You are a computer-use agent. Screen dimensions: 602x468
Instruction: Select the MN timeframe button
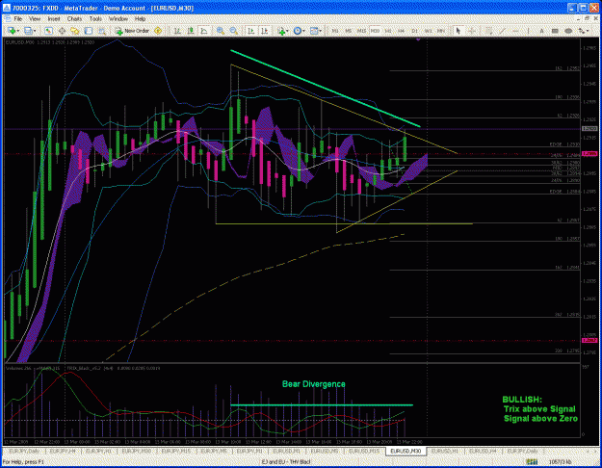tap(441, 31)
